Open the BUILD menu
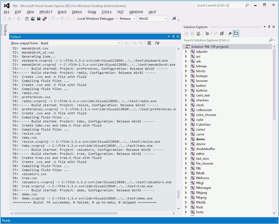279x224 pixels. 62,12
